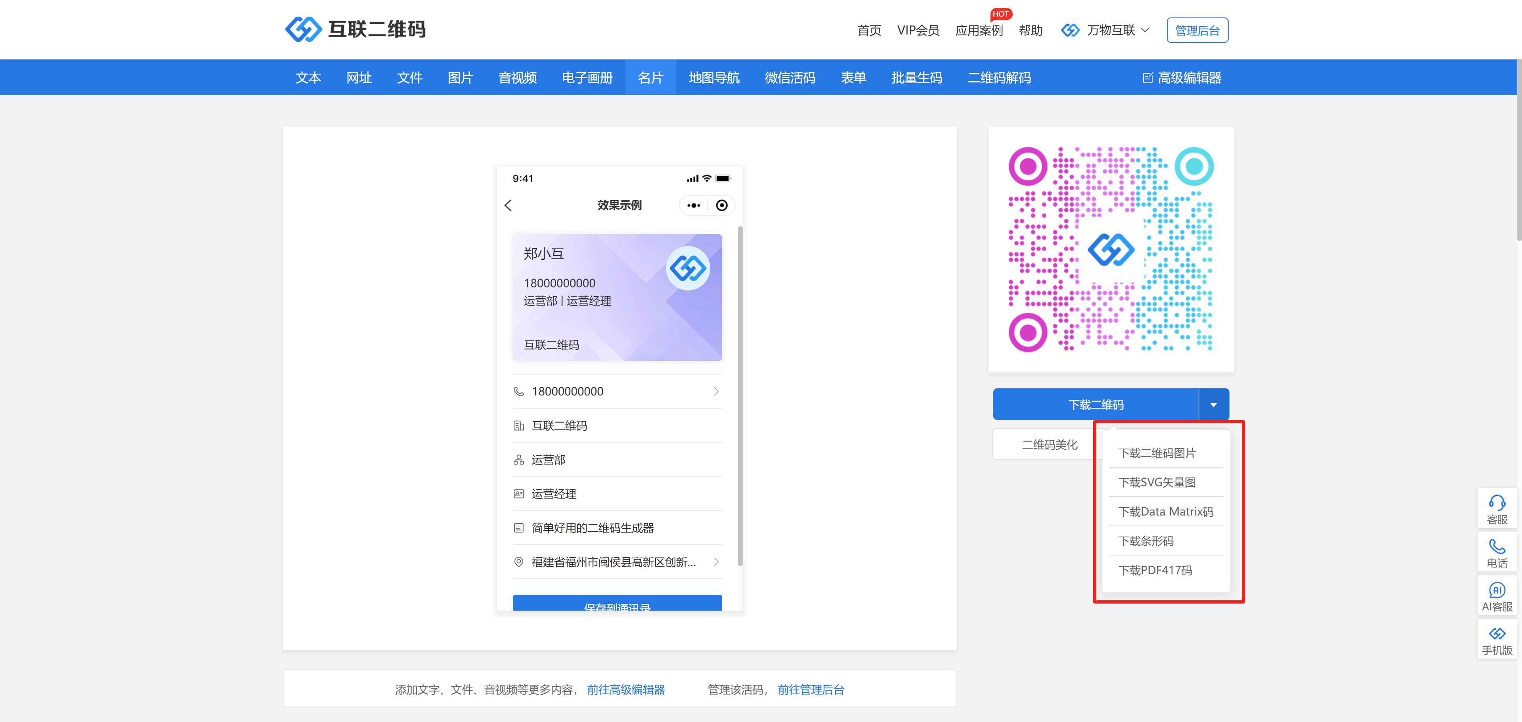The image size is (1522, 722).
Task: Click the location pin icon beside address
Action: (519, 562)
